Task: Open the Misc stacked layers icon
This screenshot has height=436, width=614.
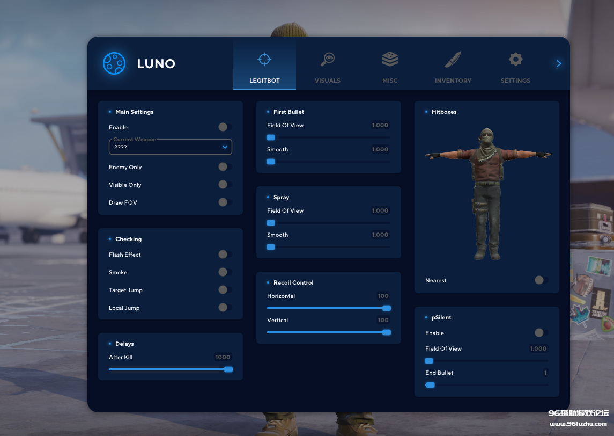Action: pos(390,59)
